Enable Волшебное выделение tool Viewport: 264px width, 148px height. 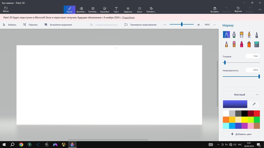pos(58,25)
